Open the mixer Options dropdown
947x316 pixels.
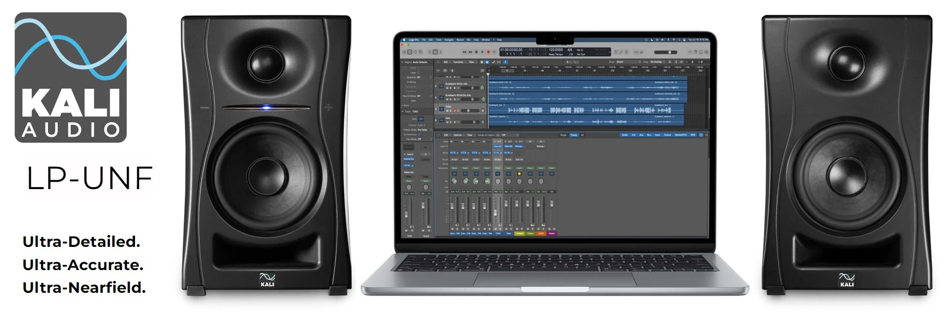click(x=460, y=135)
